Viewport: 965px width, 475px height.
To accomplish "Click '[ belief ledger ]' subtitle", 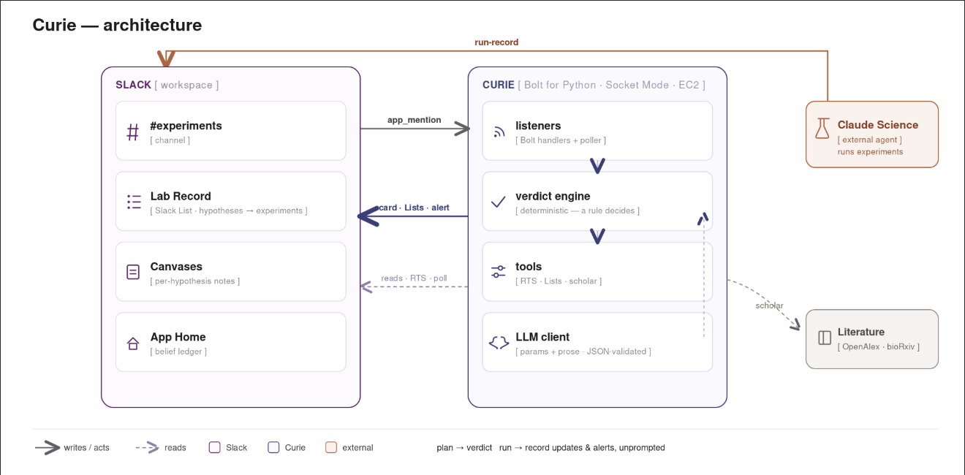I will click(178, 351).
